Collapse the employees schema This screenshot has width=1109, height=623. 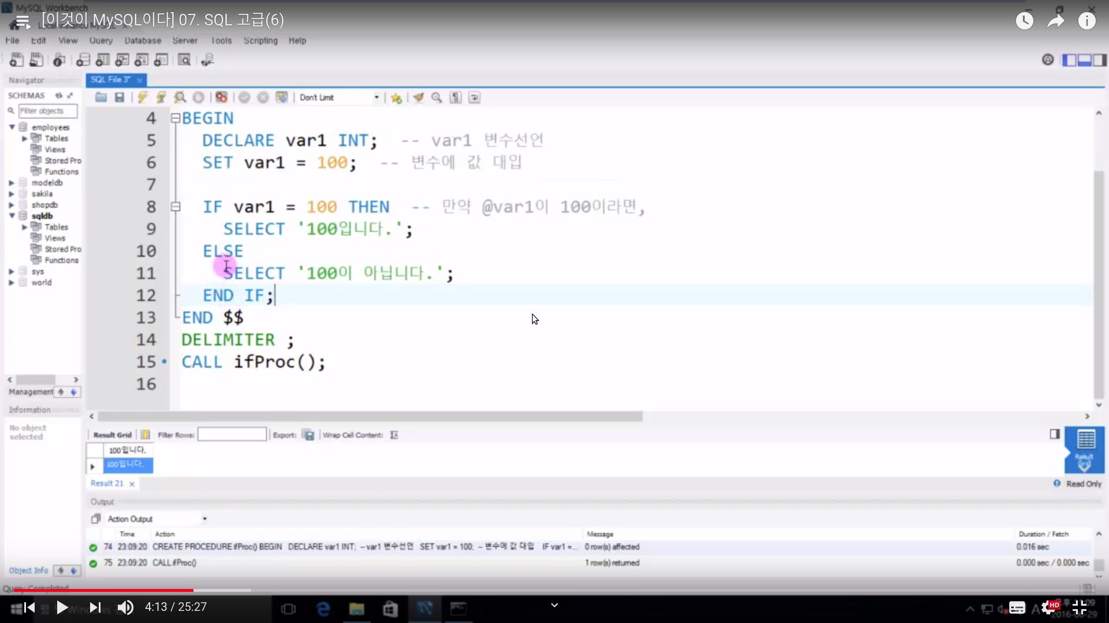[12, 127]
